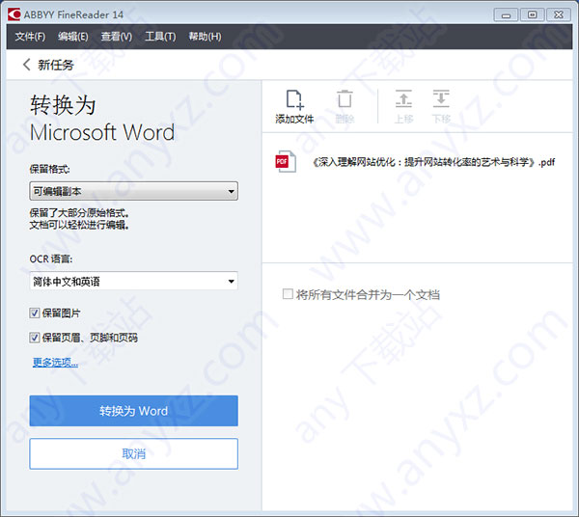Maximize the FineReader window
The width and height of the screenshot is (579, 517).
532,14
